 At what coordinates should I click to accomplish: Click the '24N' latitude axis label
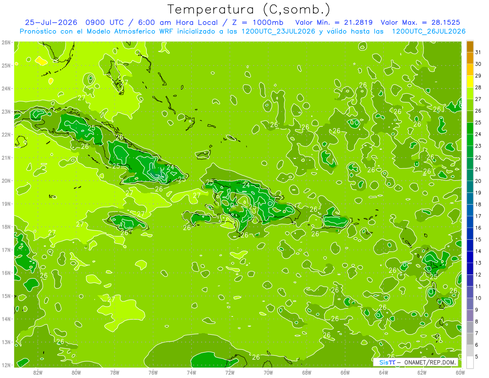6,88
